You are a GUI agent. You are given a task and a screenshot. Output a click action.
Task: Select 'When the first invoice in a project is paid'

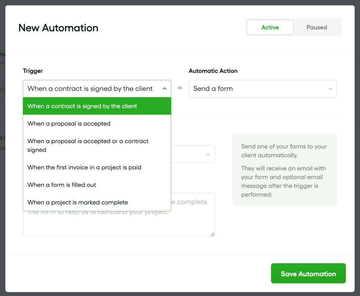click(x=97, y=167)
